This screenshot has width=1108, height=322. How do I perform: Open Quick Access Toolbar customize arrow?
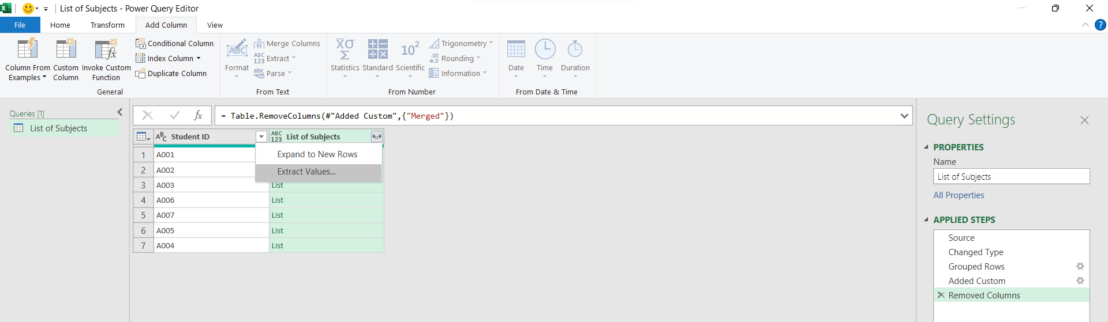pos(46,9)
